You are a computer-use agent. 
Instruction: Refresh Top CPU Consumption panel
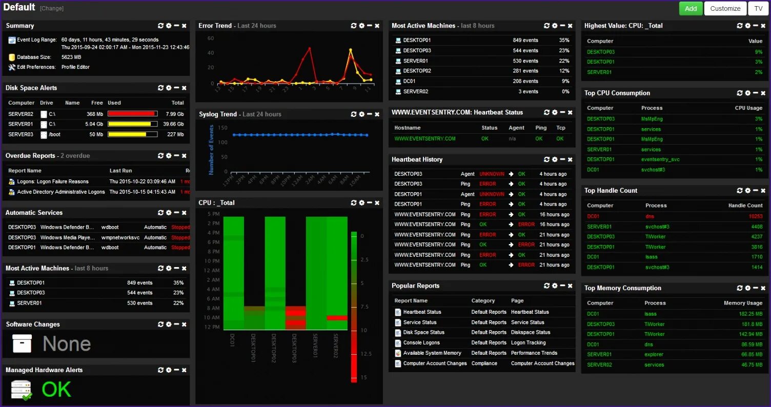(740, 93)
